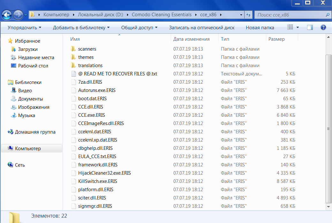
Task: Select the HijackCleaner32.exe.ERIS file icon
Action: point(73,173)
